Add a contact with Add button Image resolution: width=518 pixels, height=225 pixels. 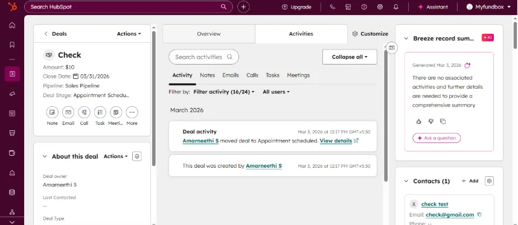(x=470, y=181)
